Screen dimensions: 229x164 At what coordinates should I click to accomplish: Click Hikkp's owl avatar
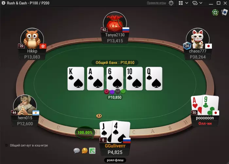click(32, 38)
